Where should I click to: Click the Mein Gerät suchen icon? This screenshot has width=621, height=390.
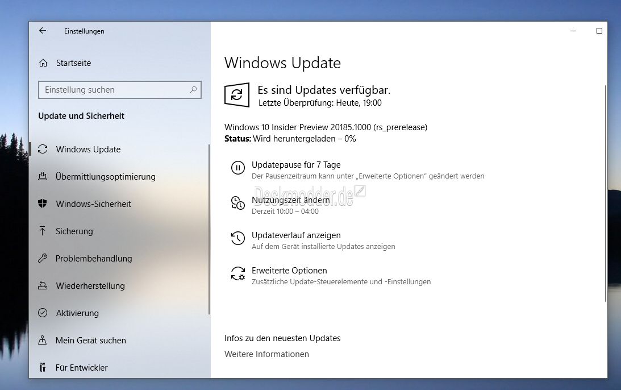(43, 340)
